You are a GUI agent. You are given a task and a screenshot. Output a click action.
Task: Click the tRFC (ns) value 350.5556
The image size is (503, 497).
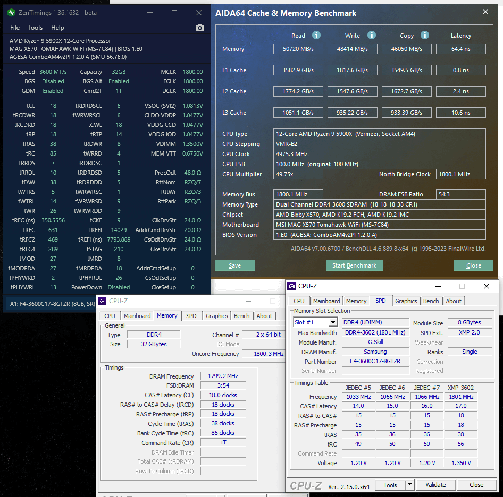(x=53, y=220)
